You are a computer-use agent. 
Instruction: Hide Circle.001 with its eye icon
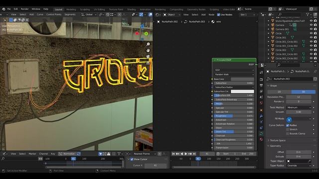pos(311,38)
